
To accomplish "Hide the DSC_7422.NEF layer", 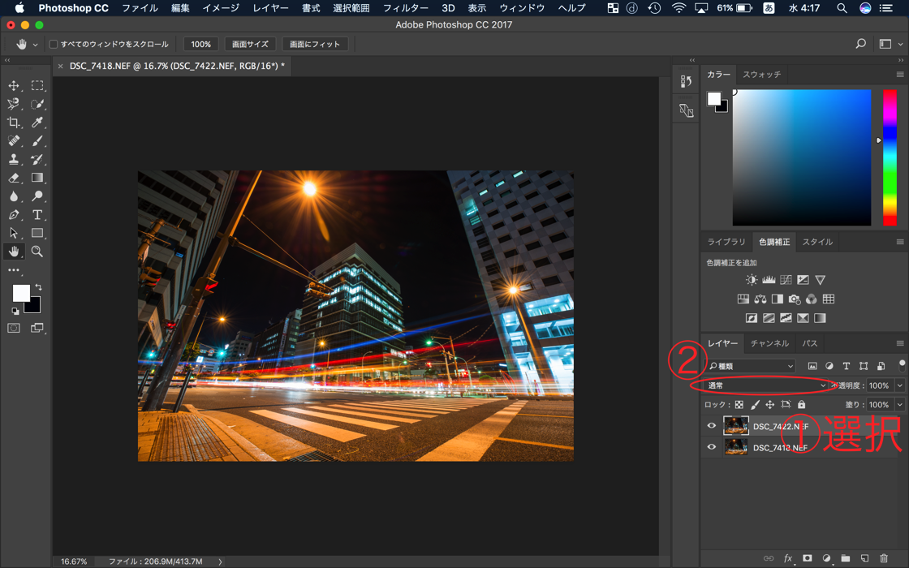I will click(x=711, y=426).
